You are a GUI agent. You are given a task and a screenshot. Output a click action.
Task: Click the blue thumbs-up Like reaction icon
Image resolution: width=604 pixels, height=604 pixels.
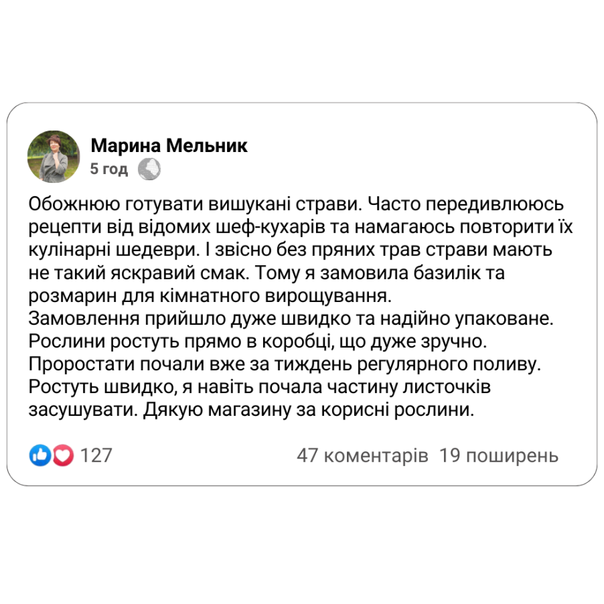click(40, 456)
